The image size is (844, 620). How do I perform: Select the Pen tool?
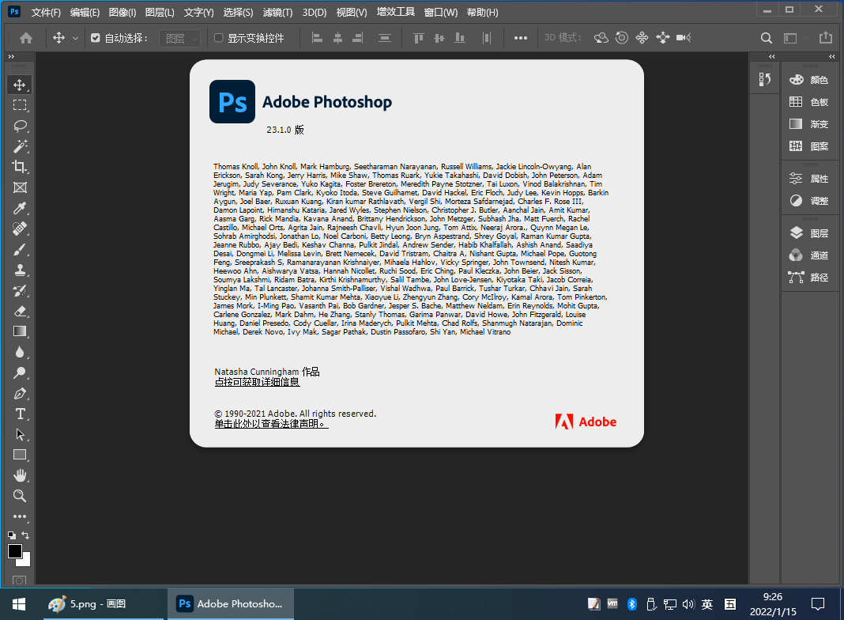click(x=20, y=393)
